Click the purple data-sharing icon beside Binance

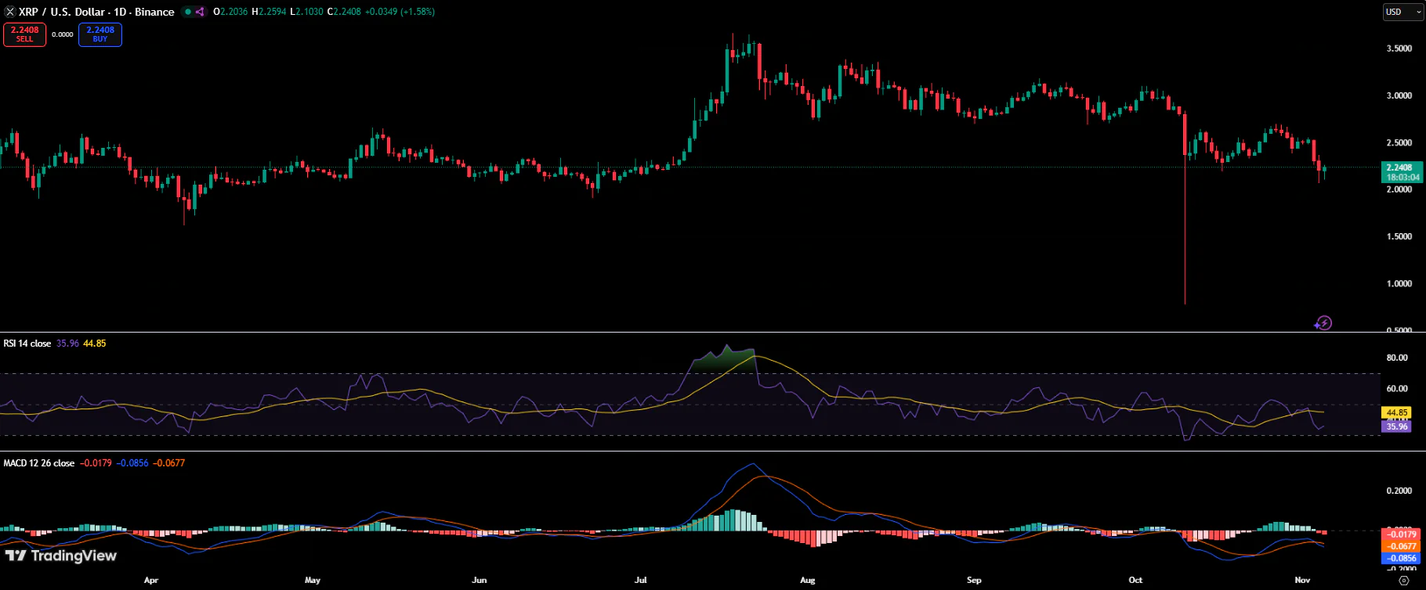(200, 12)
